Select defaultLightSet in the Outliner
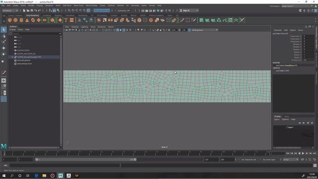The height and width of the screenshot is (179, 318). 24,60
